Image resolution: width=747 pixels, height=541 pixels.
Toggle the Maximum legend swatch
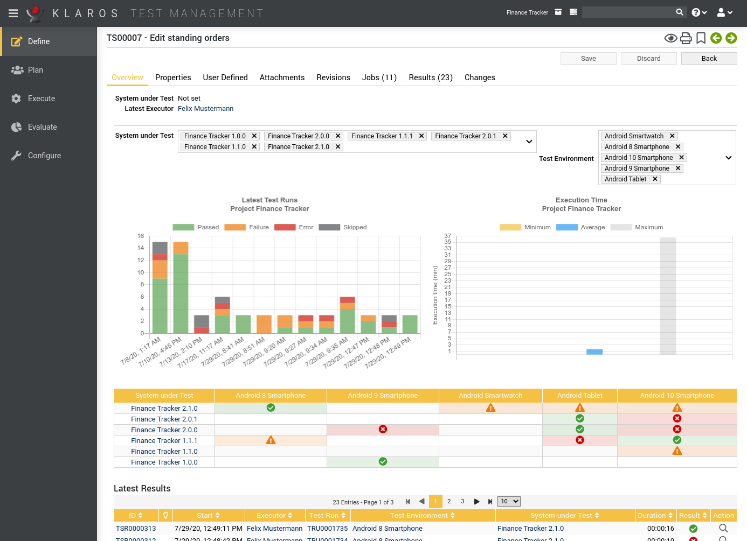pos(621,227)
